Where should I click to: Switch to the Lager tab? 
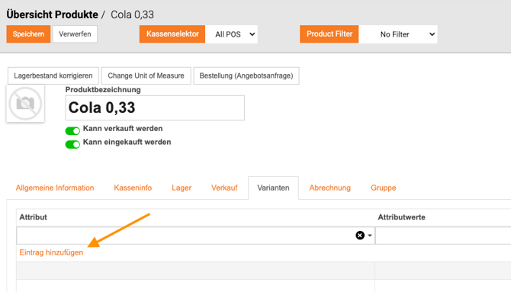(x=182, y=188)
